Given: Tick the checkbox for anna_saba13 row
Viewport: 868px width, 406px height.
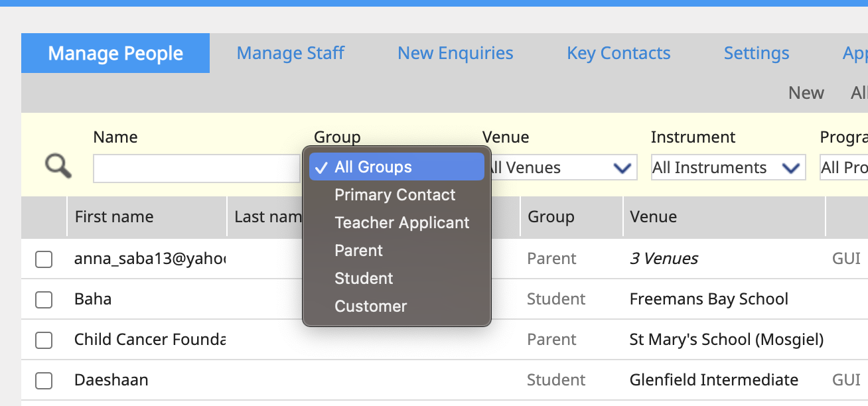Looking at the screenshot, I should tap(44, 259).
